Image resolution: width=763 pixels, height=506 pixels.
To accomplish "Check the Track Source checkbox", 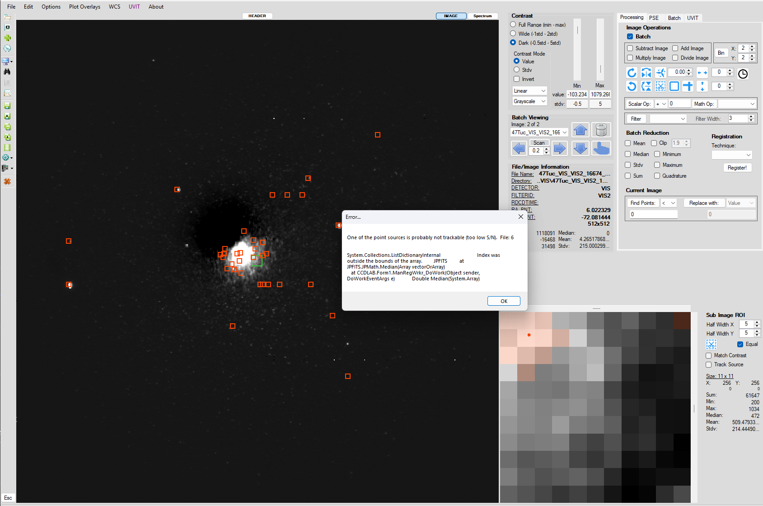I will tap(709, 364).
